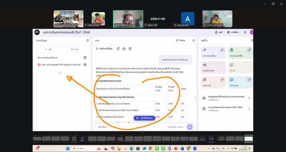286x152 pixels.
Task: Toggle the select all sources checkbox
Action: pyautogui.click(x=85, y=58)
